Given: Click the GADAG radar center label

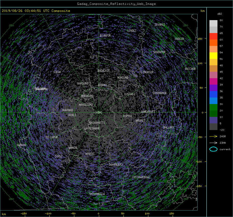Looking at the screenshot, I should pyautogui.click(x=98, y=112).
